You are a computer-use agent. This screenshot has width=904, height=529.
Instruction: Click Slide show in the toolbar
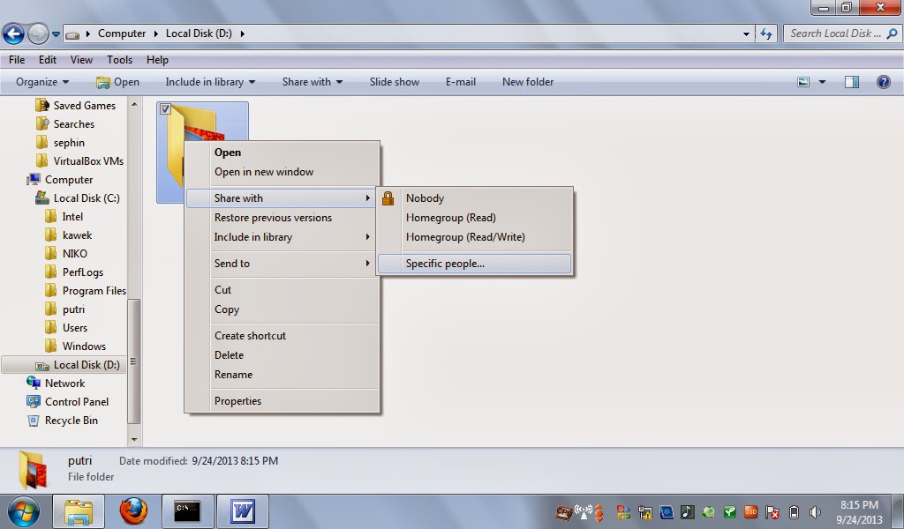(x=395, y=82)
